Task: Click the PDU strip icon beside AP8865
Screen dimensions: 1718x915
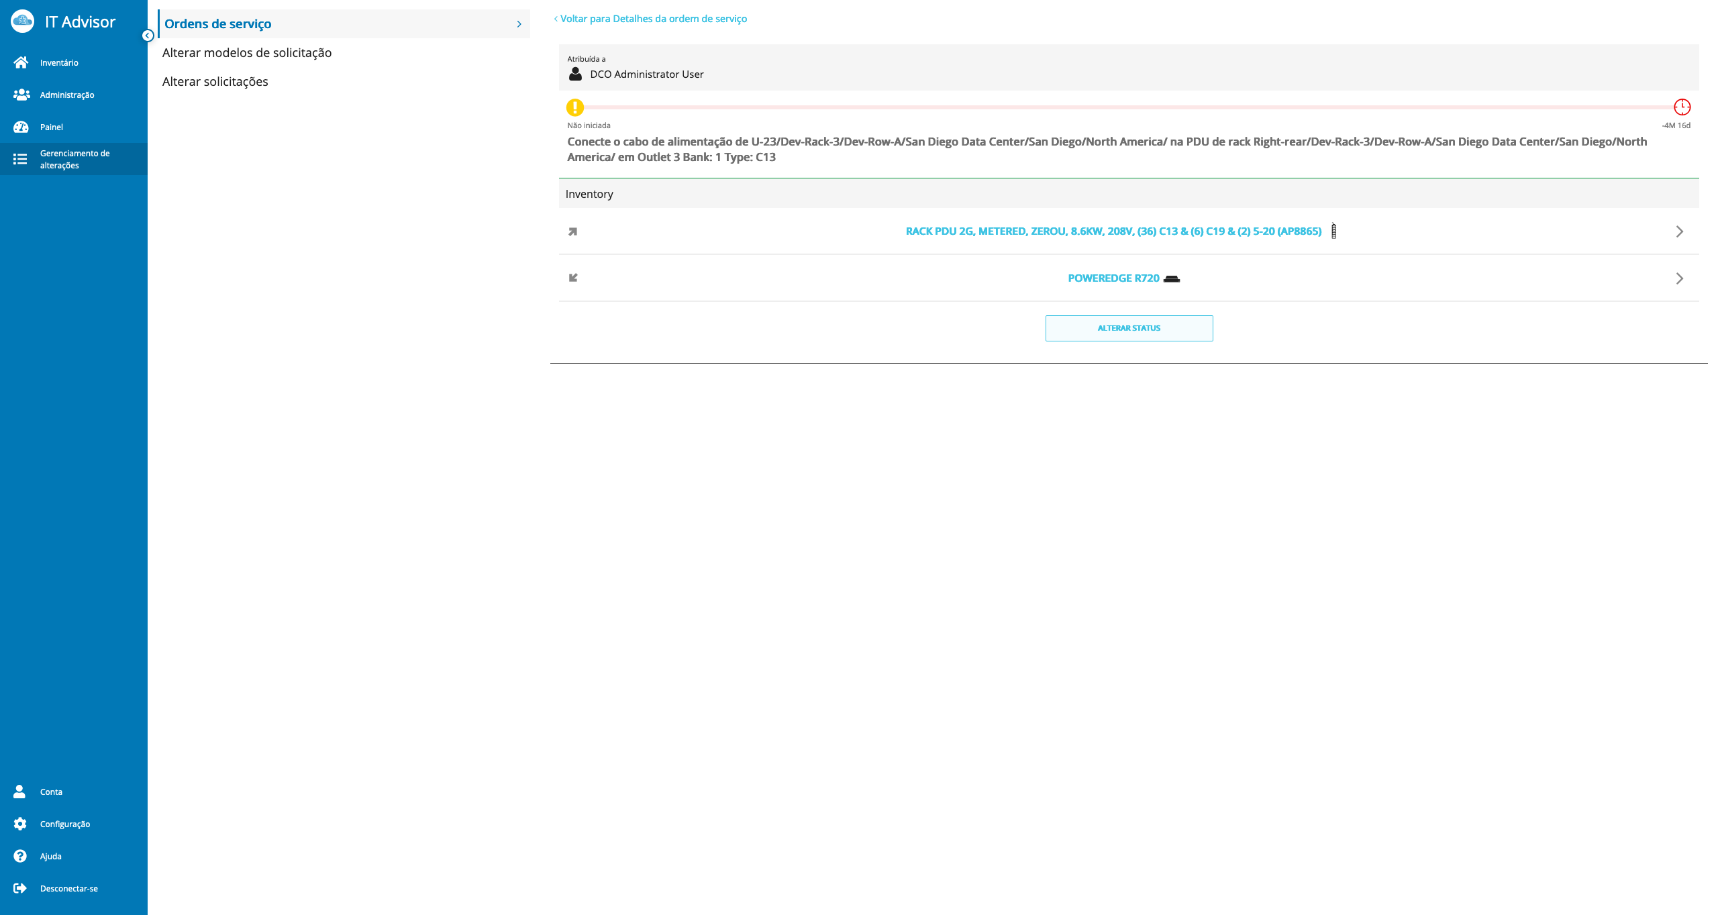Action: click(1333, 231)
